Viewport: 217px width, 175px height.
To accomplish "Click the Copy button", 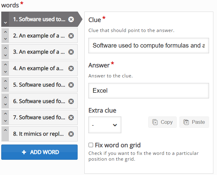I will (x=163, y=122).
